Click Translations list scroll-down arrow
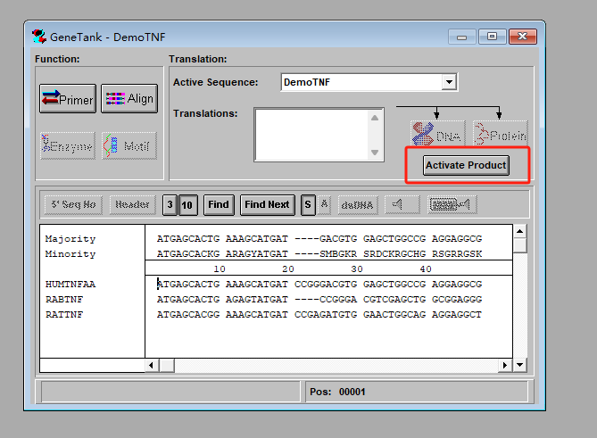597x438 pixels. click(x=375, y=153)
